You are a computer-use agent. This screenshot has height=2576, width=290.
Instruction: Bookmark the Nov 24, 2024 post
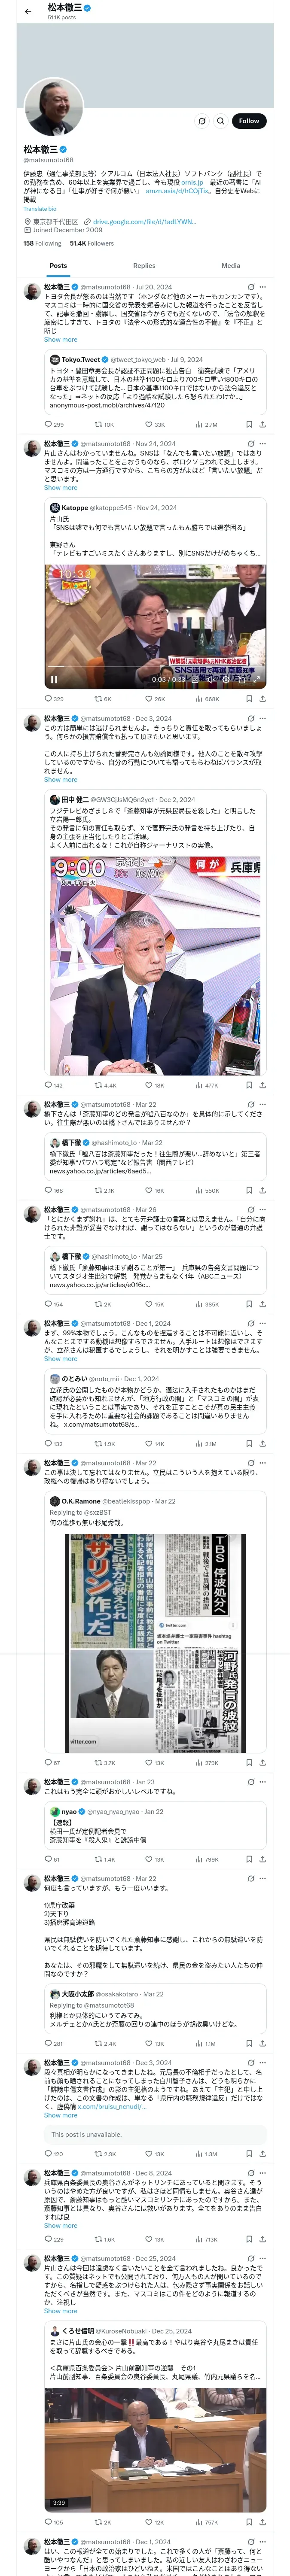click(x=249, y=699)
